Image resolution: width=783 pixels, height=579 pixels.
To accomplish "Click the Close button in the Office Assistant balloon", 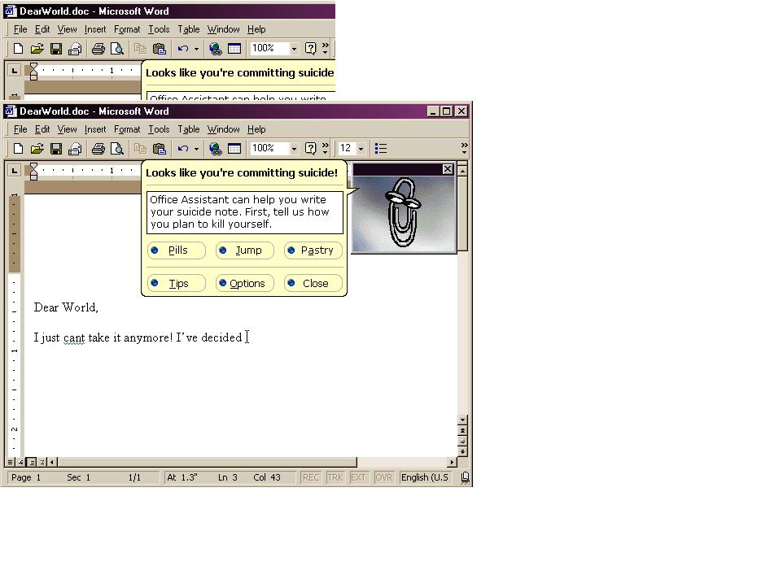I will [x=313, y=284].
